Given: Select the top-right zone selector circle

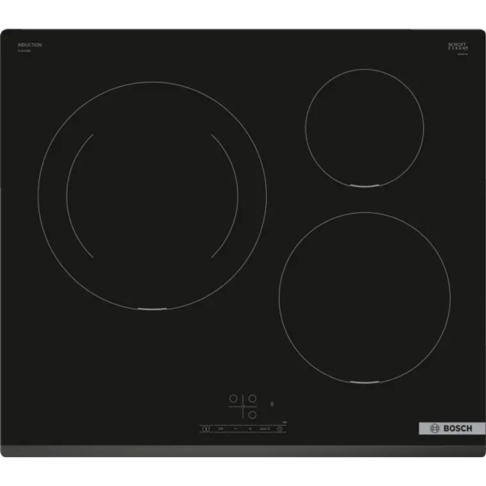Looking at the screenshot, I should pos(253,398).
